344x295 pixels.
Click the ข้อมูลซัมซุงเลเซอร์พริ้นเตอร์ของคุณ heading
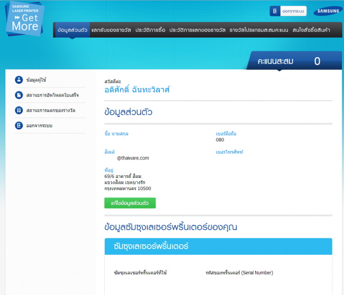click(171, 227)
